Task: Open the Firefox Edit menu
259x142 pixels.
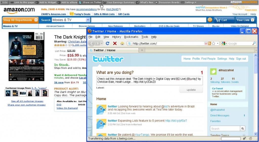Action: coord(98,37)
